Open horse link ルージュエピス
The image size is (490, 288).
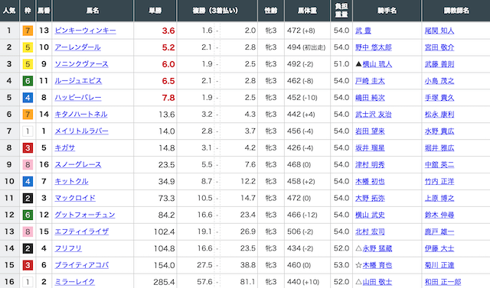pyautogui.click(x=78, y=81)
